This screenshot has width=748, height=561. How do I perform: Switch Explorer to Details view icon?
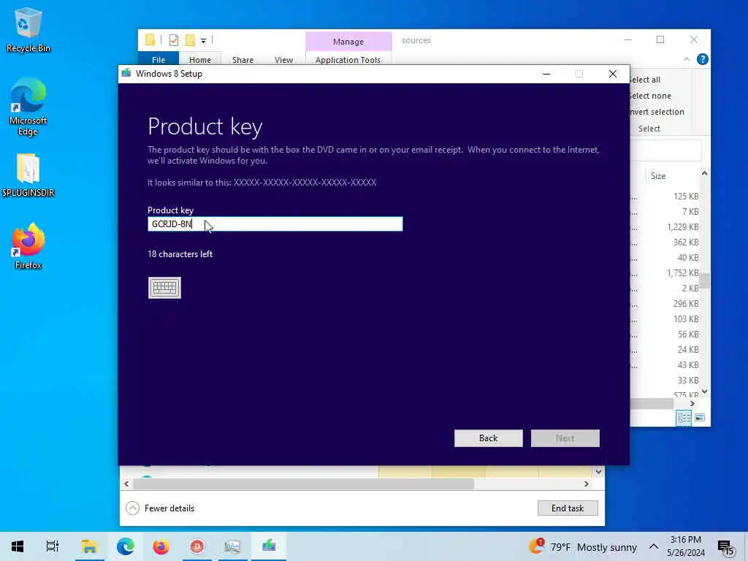click(x=684, y=418)
